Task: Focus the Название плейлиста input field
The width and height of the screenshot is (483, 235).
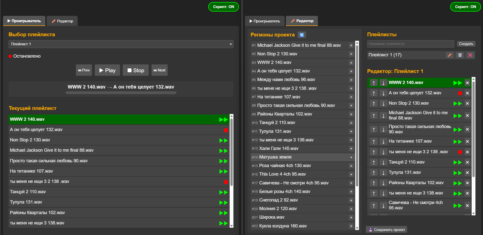Action: click(410, 44)
